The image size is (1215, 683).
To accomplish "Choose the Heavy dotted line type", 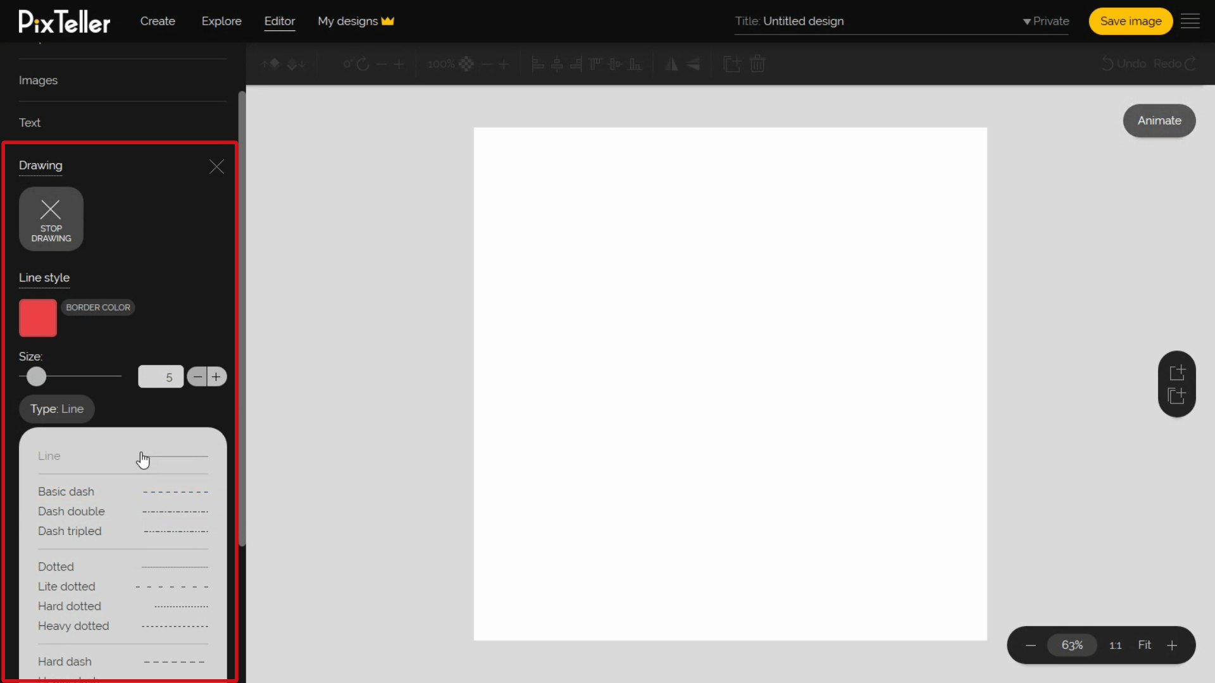I will click(123, 626).
